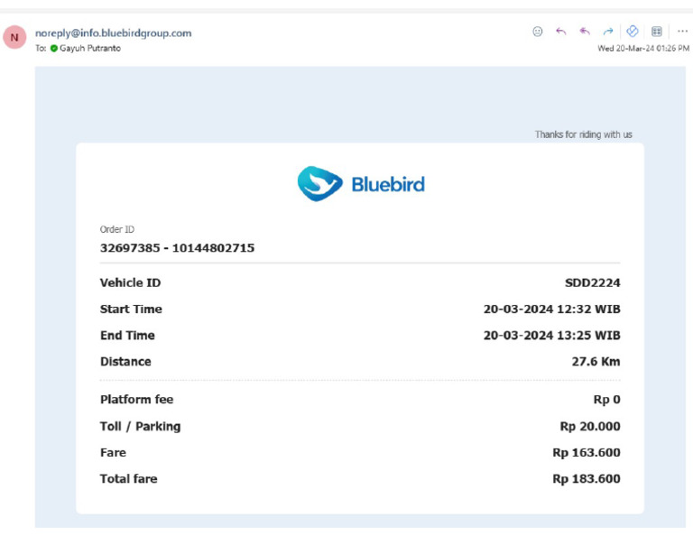The height and width of the screenshot is (536, 693).
Task: Click the 'Distance' label
Action: pyautogui.click(x=125, y=362)
